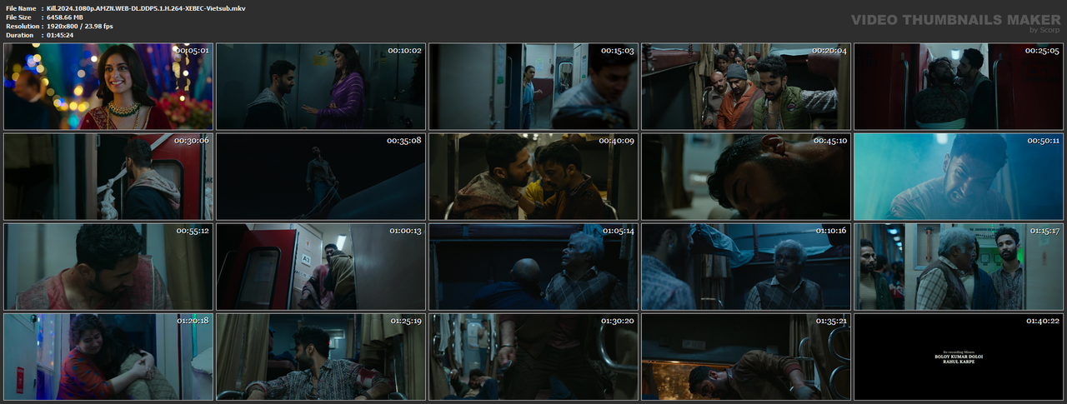Pick the thumbnail at 01:05:14
The width and height of the screenshot is (1067, 404).
pyautogui.click(x=533, y=267)
